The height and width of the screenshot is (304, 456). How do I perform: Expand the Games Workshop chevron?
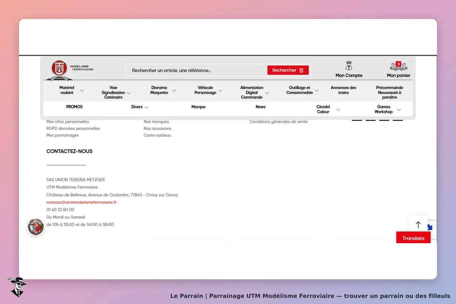click(399, 109)
